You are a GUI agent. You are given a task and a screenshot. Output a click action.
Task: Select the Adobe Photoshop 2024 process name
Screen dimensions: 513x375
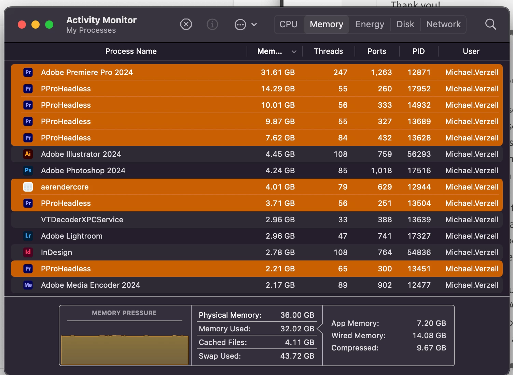coord(83,170)
